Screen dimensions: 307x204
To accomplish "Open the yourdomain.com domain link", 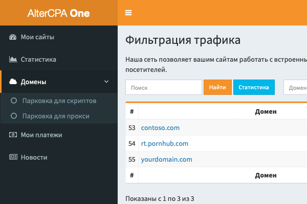I will (x=166, y=159).
